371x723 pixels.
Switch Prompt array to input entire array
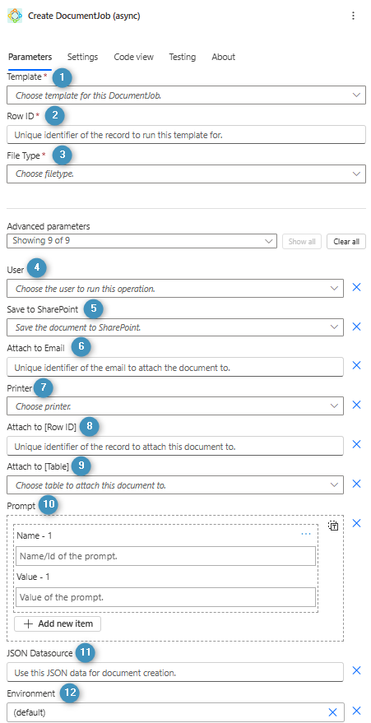(333, 526)
